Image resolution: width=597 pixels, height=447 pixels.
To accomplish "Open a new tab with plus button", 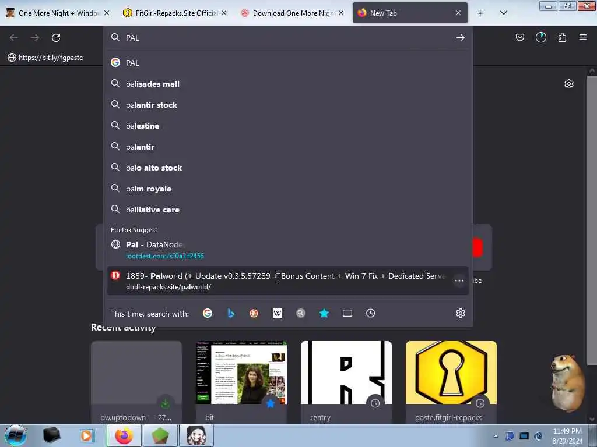I will coord(480,13).
